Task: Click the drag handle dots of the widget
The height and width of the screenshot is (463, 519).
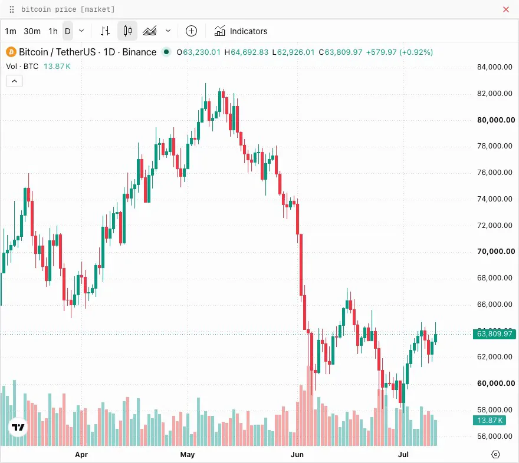Action: click(x=12, y=9)
